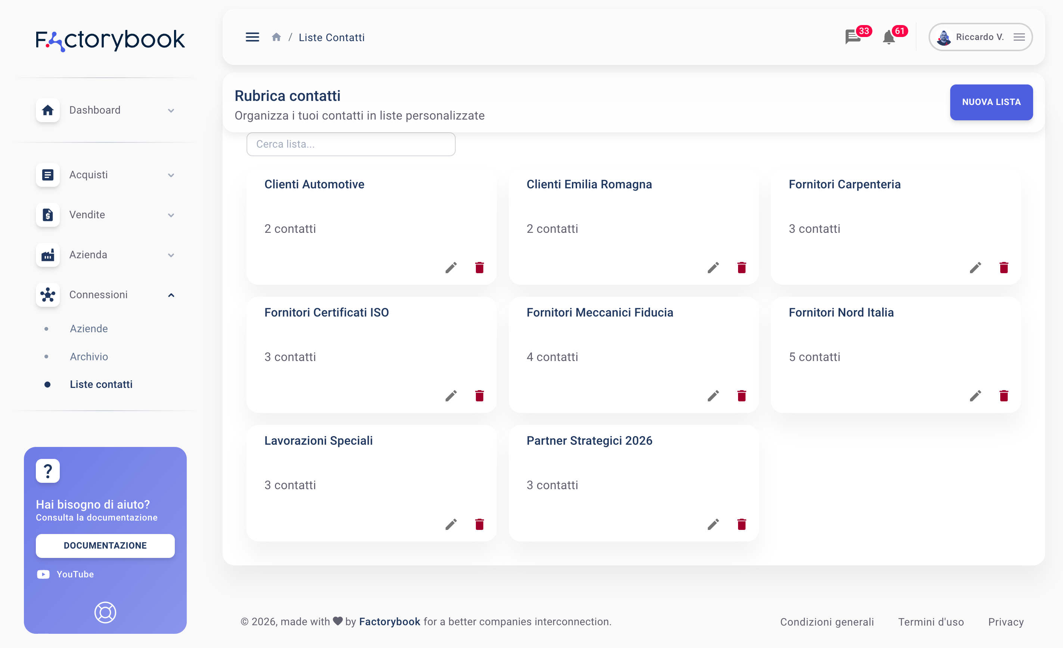Delete the Partner Strategici 2026 list
Screen dimensions: 1063x648
(742, 524)
